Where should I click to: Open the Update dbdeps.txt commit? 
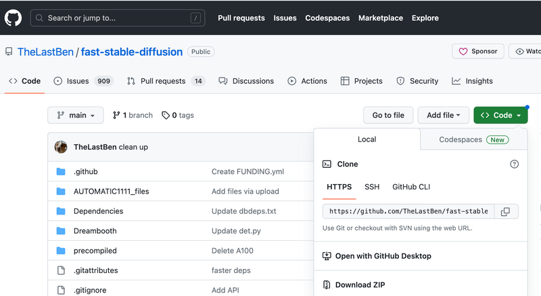(x=244, y=211)
